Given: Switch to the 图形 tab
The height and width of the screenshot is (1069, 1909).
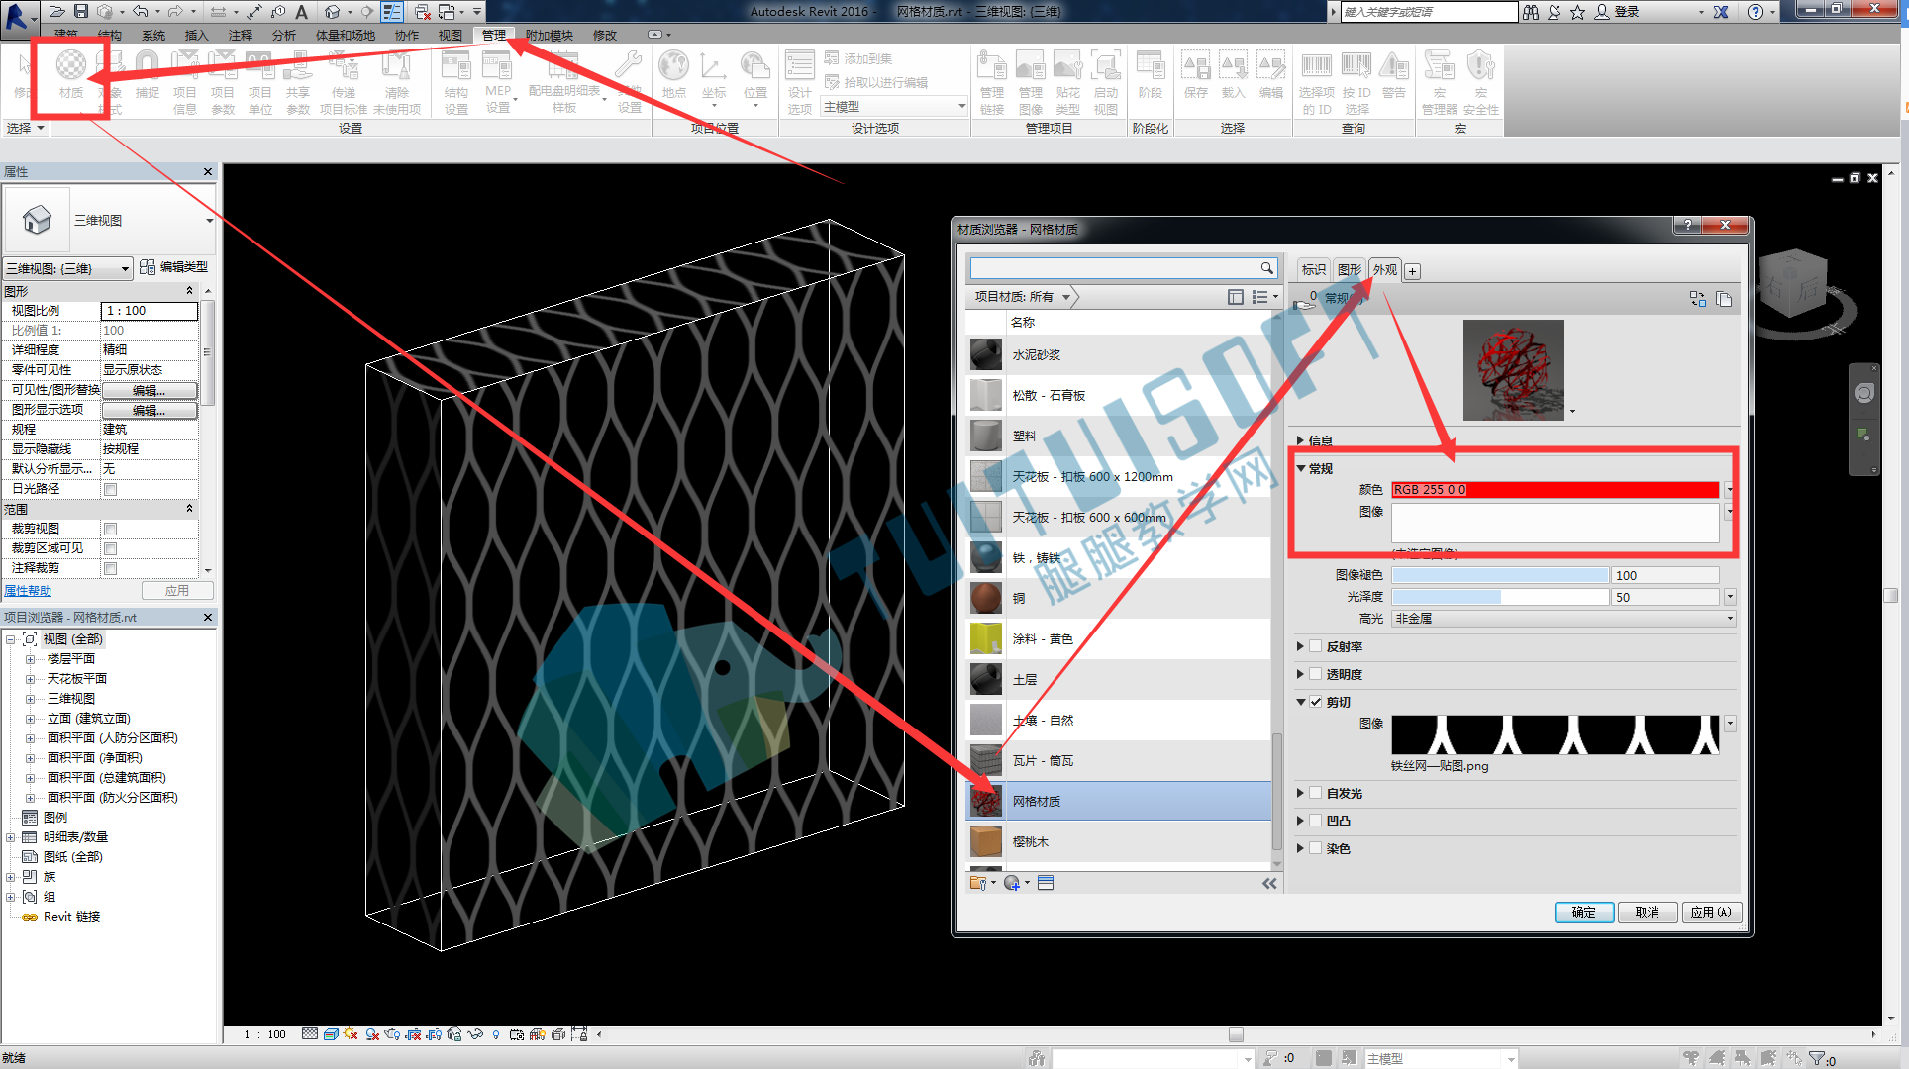Looking at the screenshot, I should pos(1349,270).
